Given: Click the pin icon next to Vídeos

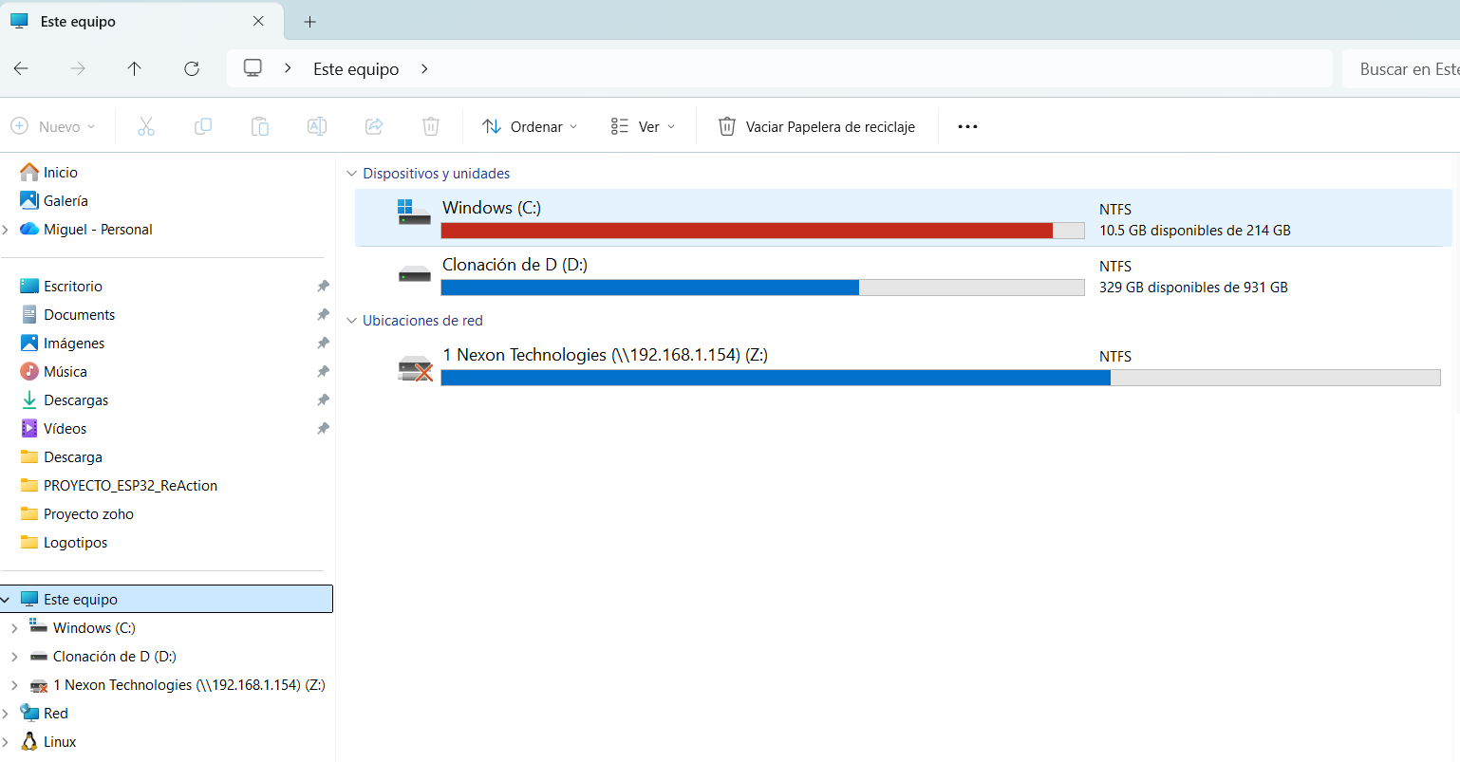Looking at the screenshot, I should pos(323,428).
